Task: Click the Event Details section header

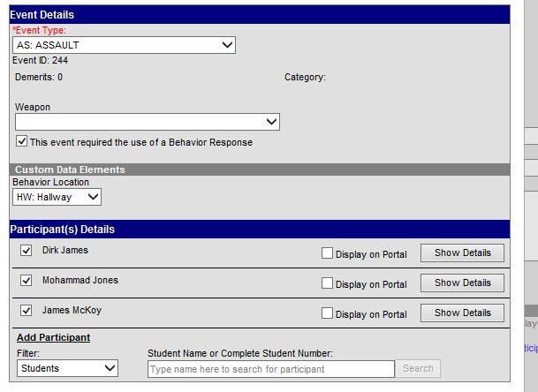Action: 260,15
